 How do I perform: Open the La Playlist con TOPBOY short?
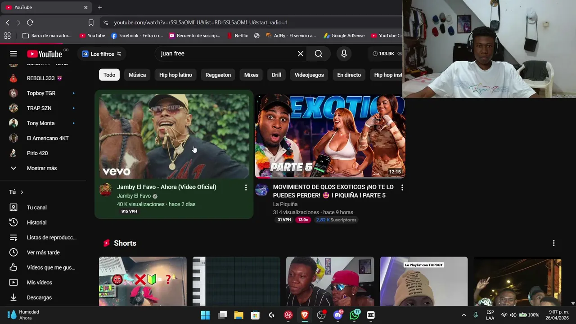click(424, 281)
